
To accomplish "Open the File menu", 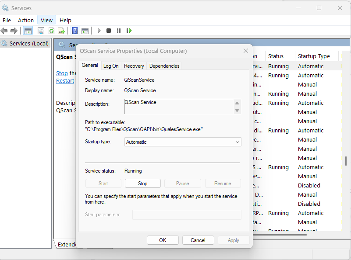I will click(7, 20).
